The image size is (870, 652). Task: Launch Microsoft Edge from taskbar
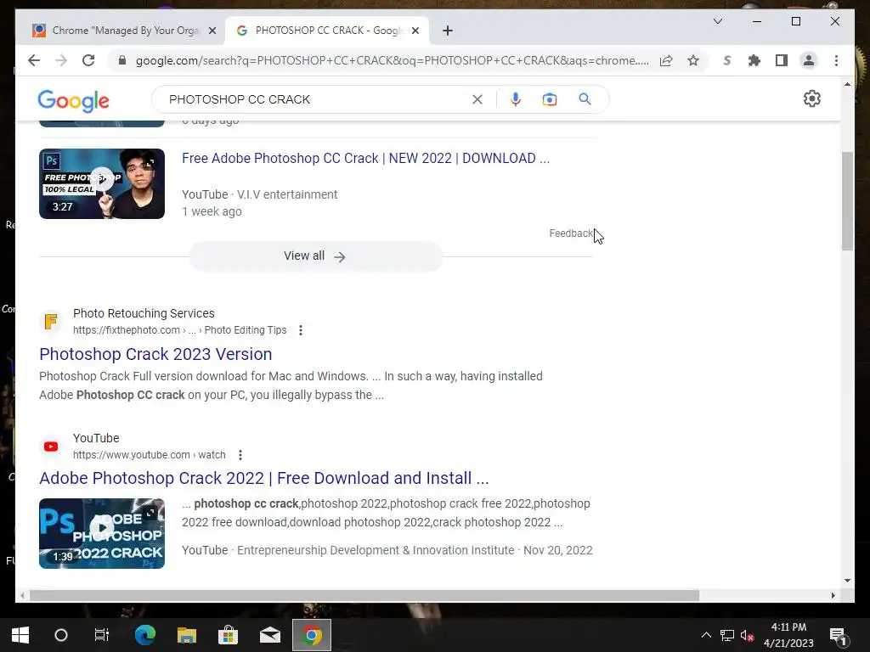144,635
